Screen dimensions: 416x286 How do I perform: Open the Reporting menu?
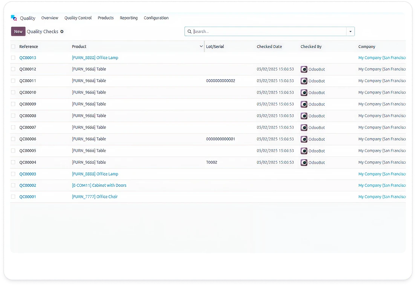(128, 18)
